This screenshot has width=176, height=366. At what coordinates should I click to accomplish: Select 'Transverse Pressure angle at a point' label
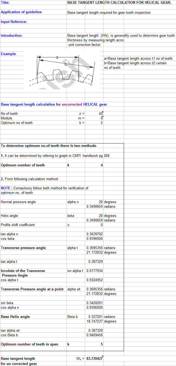pyautogui.click(x=32, y=289)
